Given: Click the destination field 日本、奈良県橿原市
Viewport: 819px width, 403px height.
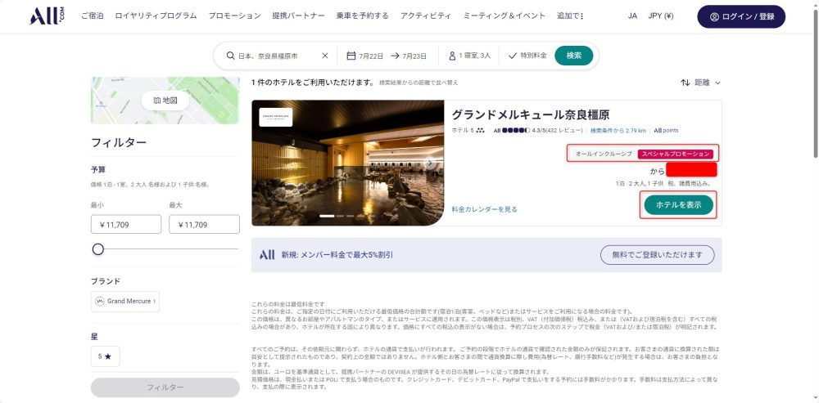Looking at the screenshot, I should [268, 56].
